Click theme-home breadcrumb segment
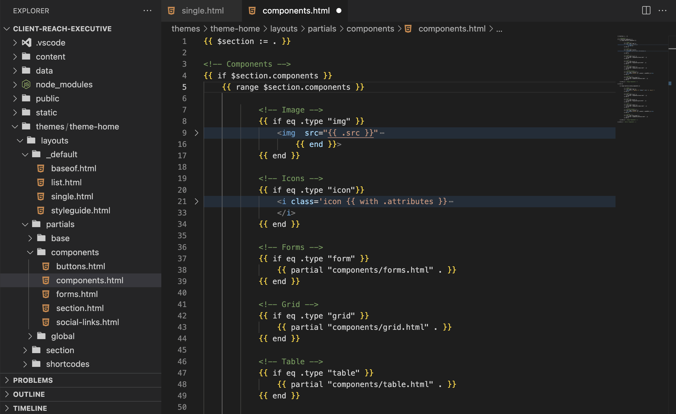The height and width of the screenshot is (414, 676). pyautogui.click(x=235, y=29)
